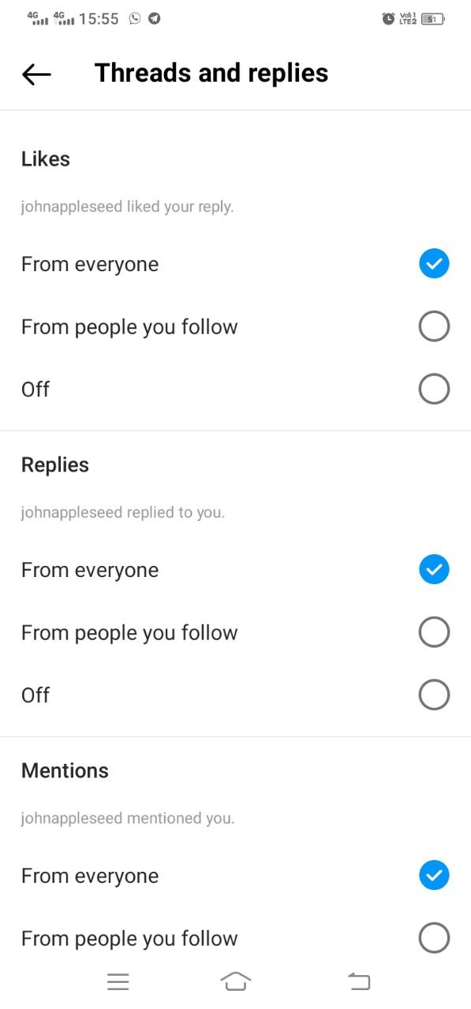The width and height of the screenshot is (471, 1009).
Task: Choose Replies from people you follow radio
Action: point(434,632)
